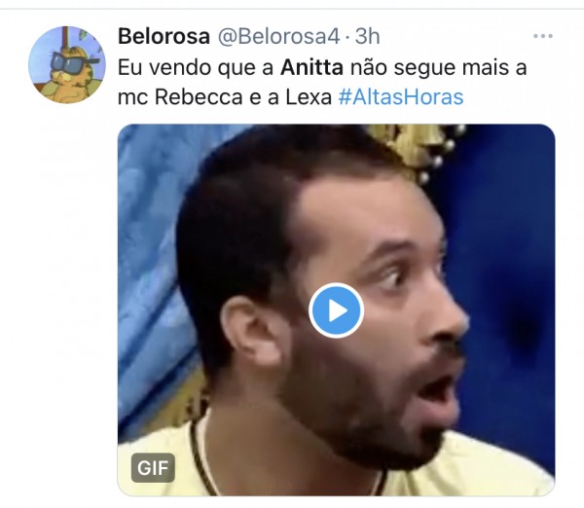
Task: Play the GIF with the blue play button
Action: (x=336, y=310)
